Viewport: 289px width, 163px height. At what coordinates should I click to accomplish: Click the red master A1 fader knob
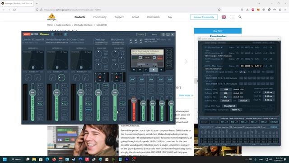click(134, 101)
